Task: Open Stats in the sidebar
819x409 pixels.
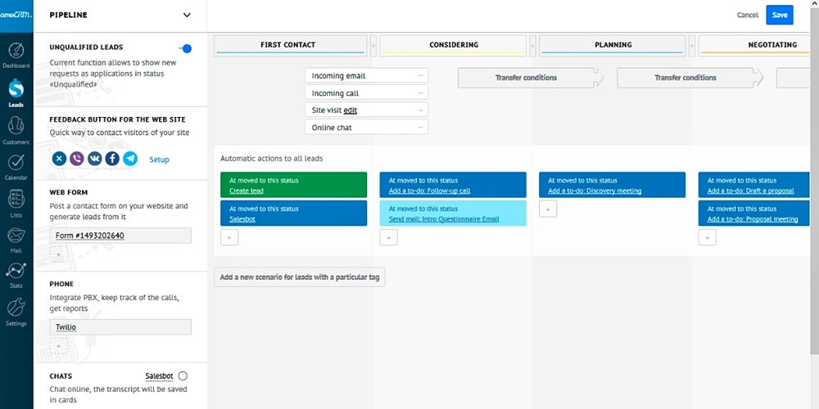Action: pos(16,275)
